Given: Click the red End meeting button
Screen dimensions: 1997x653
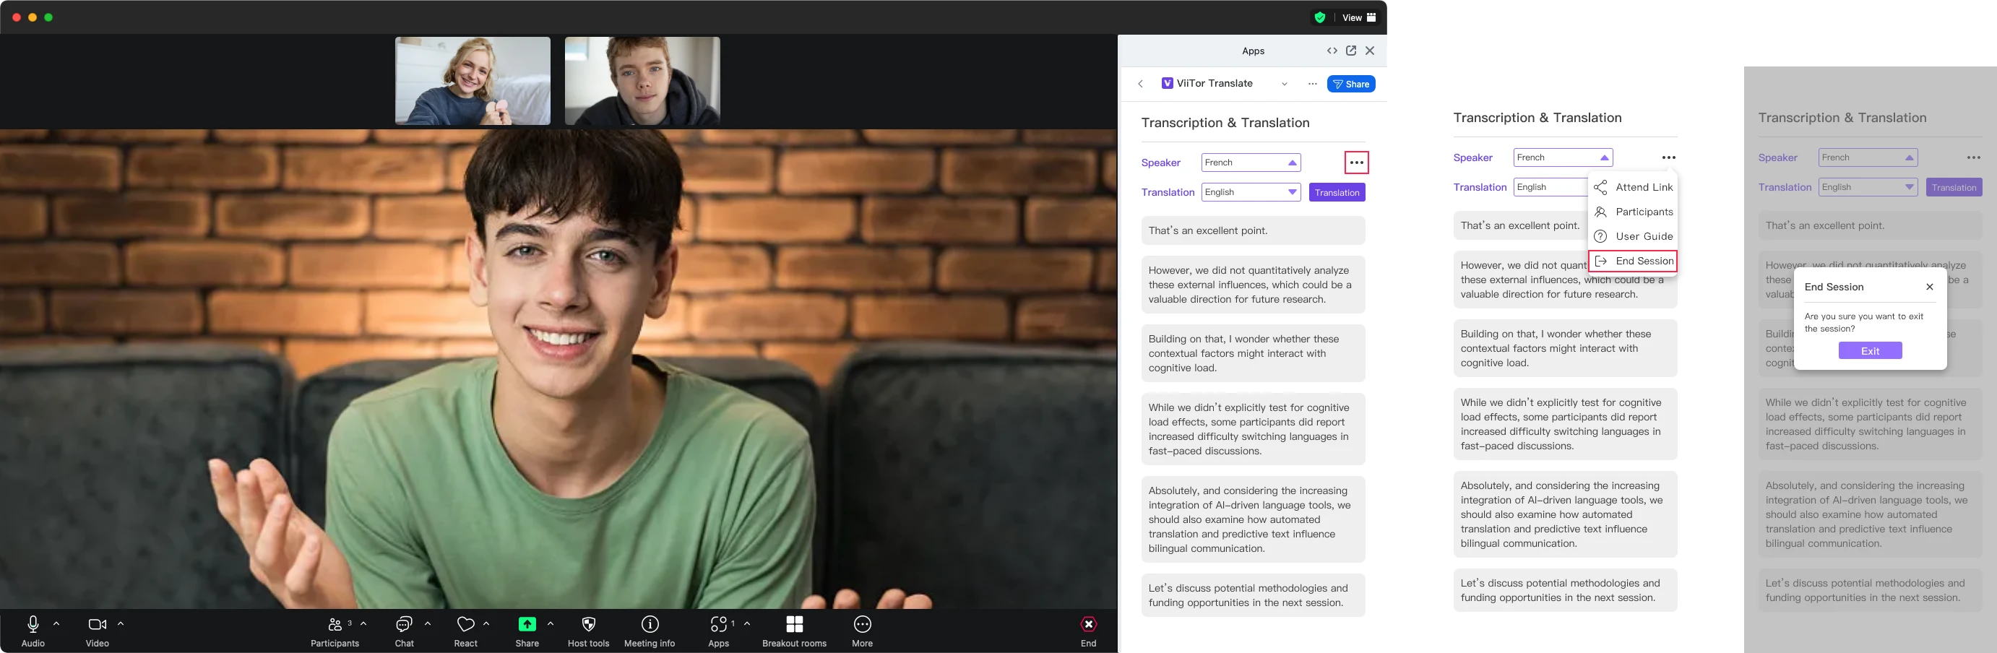Looking at the screenshot, I should tap(1088, 624).
